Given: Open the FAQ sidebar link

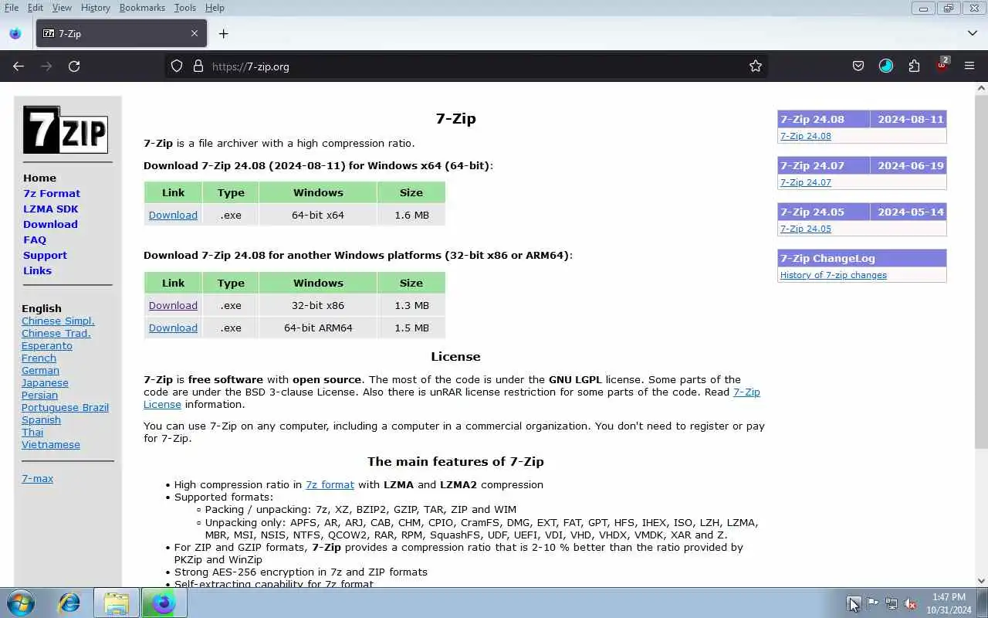Looking at the screenshot, I should [35, 239].
